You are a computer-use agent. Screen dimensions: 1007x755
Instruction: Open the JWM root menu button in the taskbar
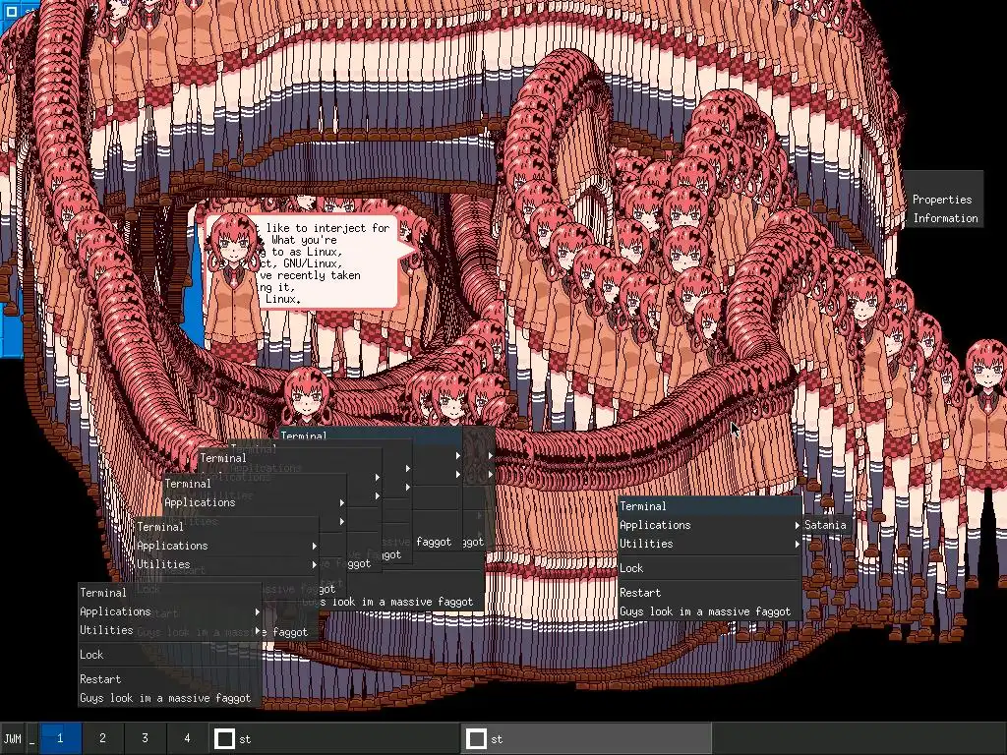click(12, 739)
